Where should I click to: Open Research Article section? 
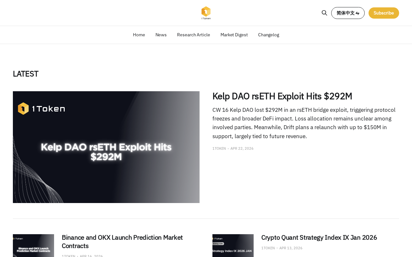pos(193,35)
